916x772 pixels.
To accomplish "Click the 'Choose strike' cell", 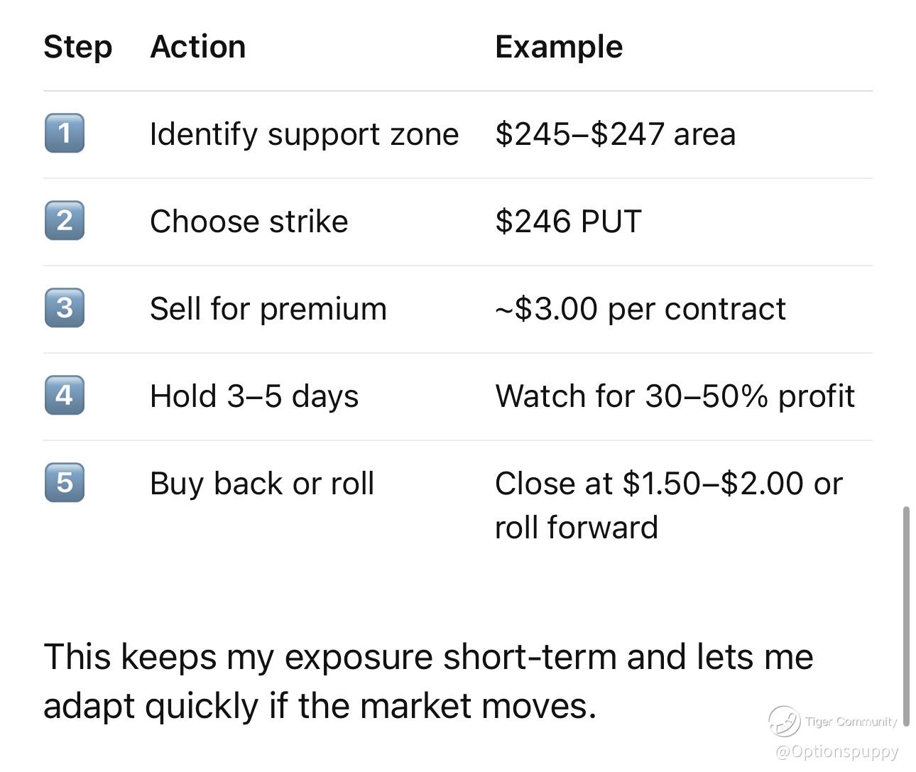I will click(x=249, y=222).
